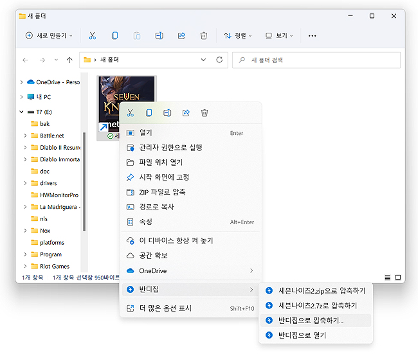Click the Paste icon in the Explorer toolbar
The width and height of the screenshot is (418, 354).
point(137,36)
